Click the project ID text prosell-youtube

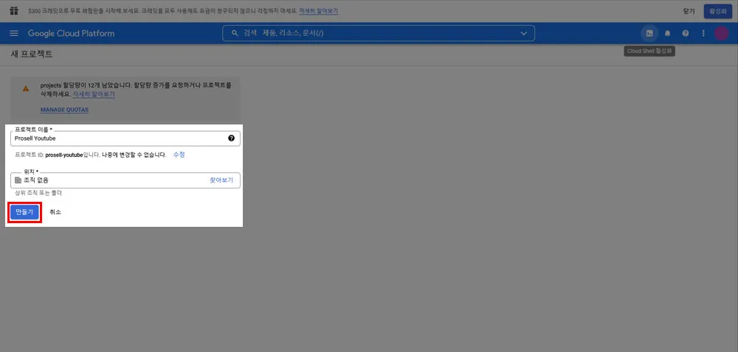[x=64, y=155]
